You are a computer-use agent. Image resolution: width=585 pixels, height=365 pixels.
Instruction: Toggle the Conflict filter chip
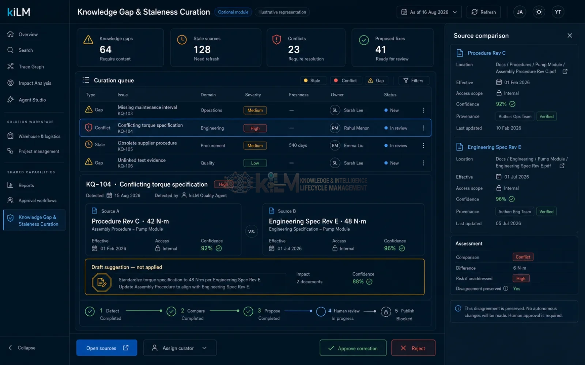346,81
